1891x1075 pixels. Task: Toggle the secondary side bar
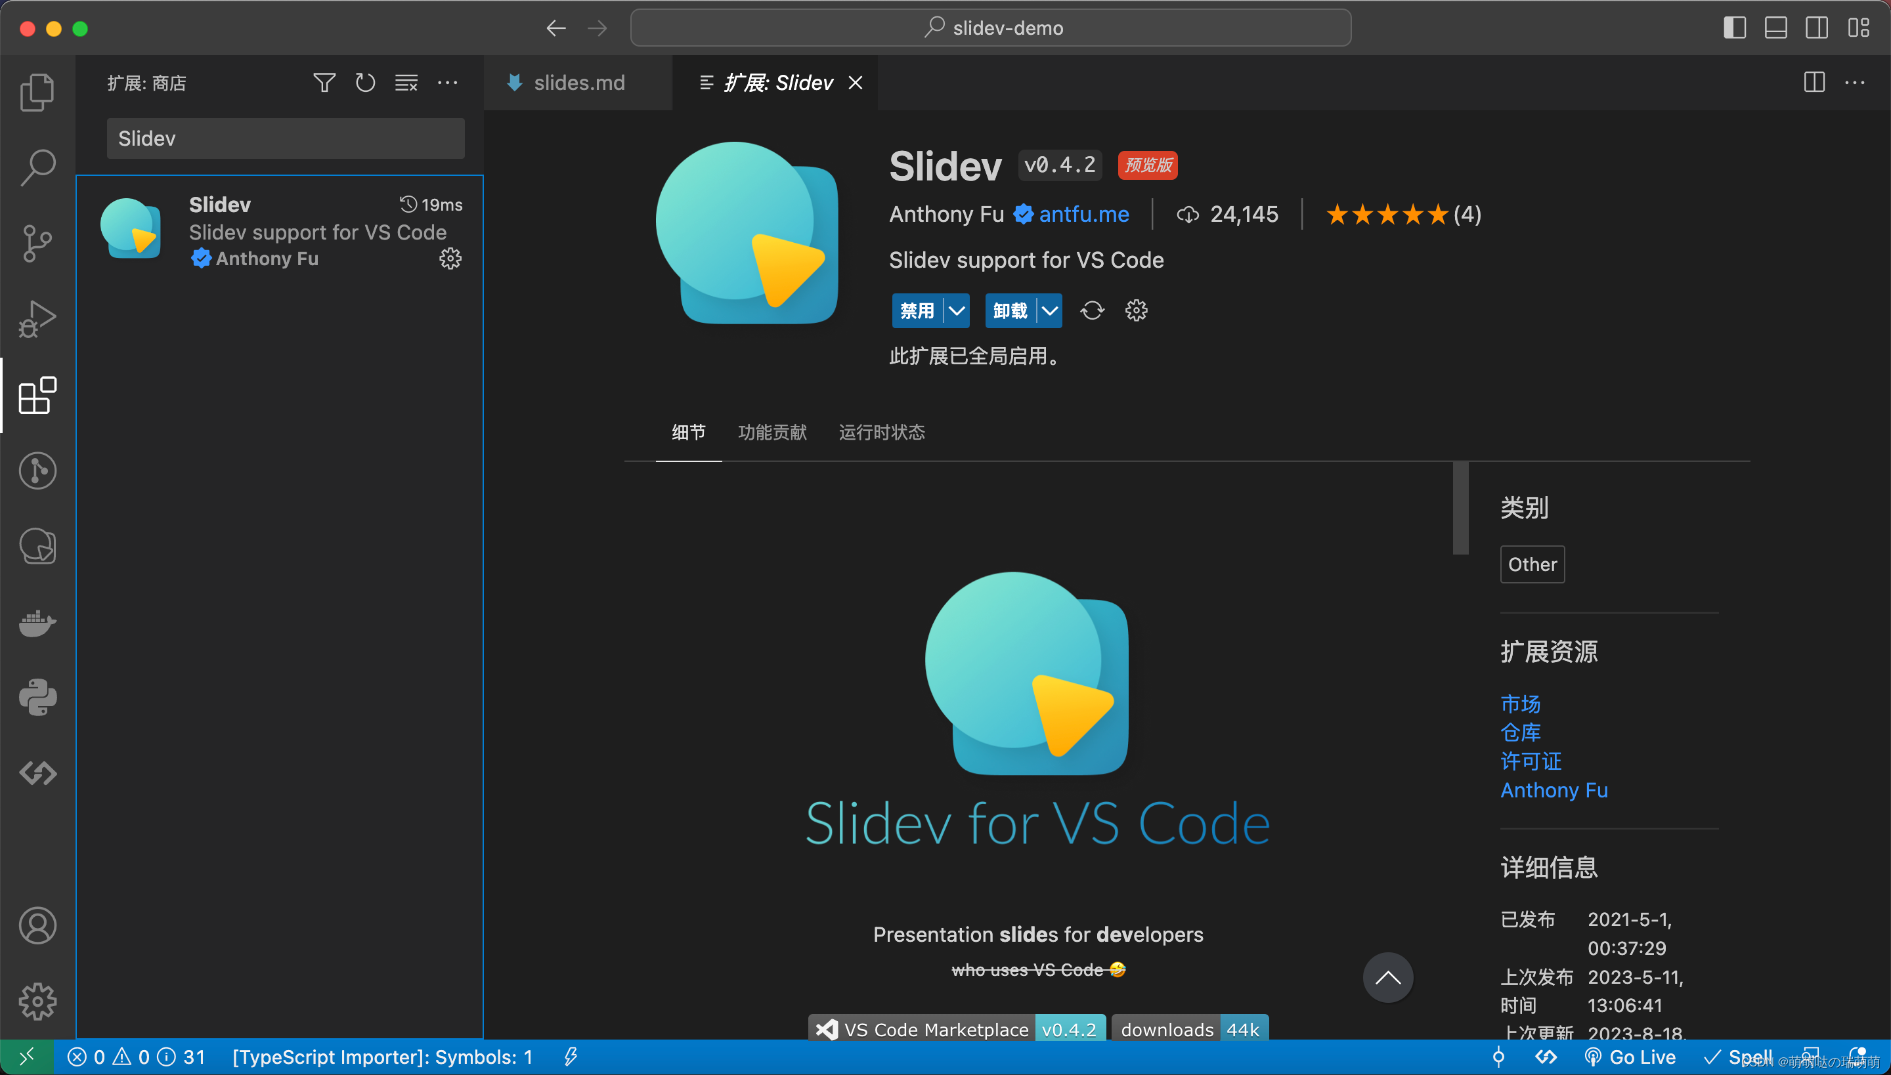tap(1817, 28)
